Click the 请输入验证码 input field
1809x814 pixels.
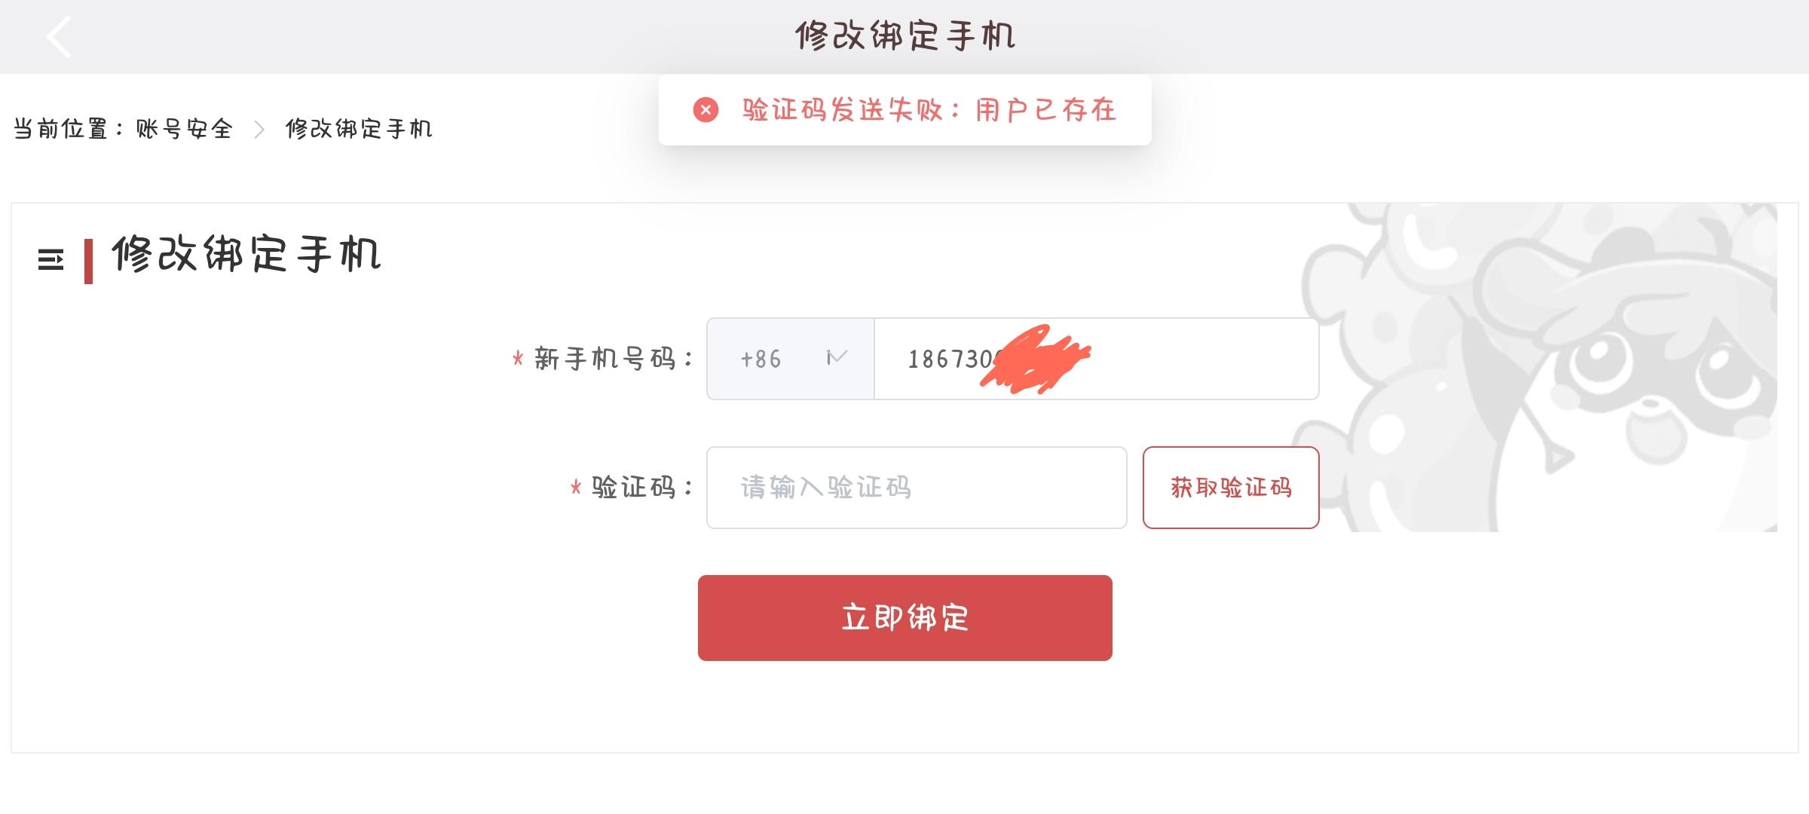(917, 488)
